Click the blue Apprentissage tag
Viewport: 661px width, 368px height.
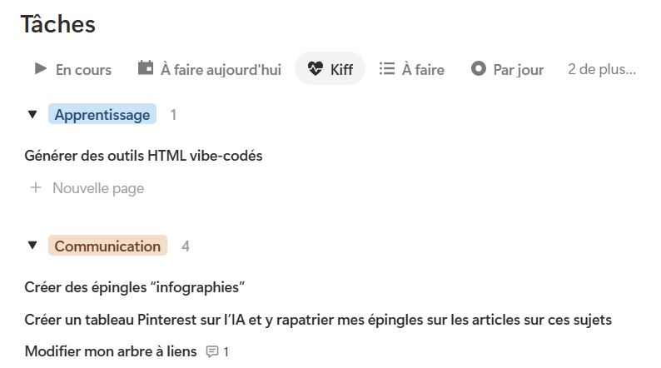point(102,115)
